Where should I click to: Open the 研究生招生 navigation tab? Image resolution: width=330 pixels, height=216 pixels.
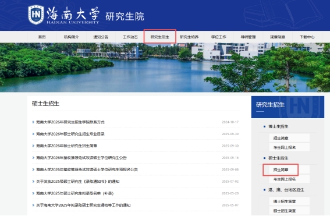(159, 37)
